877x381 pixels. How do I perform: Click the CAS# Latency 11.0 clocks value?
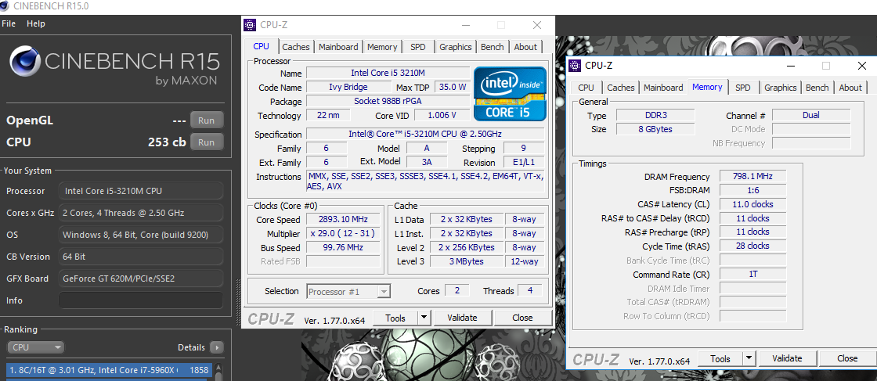coord(752,204)
